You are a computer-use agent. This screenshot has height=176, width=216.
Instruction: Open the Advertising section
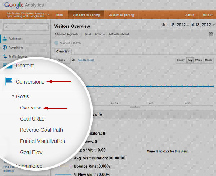pos(25,48)
